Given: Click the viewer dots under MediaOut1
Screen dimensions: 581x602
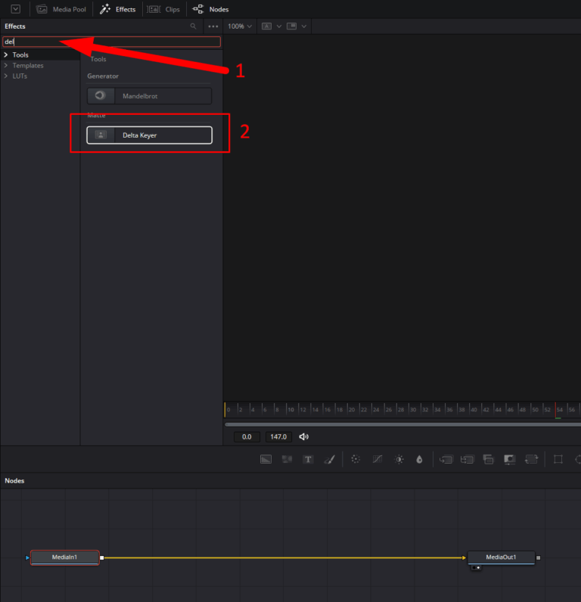Looking at the screenshot, I should pos(476,567).
